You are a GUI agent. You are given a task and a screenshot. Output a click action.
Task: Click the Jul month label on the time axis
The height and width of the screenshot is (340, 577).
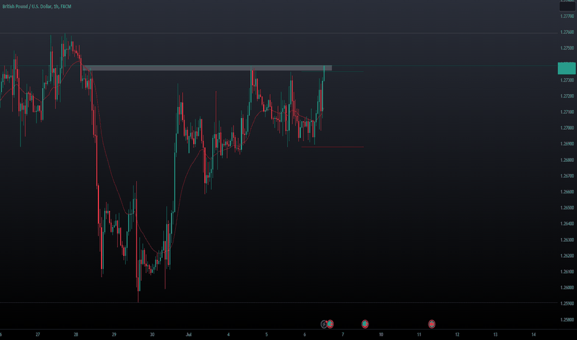pyautogui.click(x=189, y=334)
